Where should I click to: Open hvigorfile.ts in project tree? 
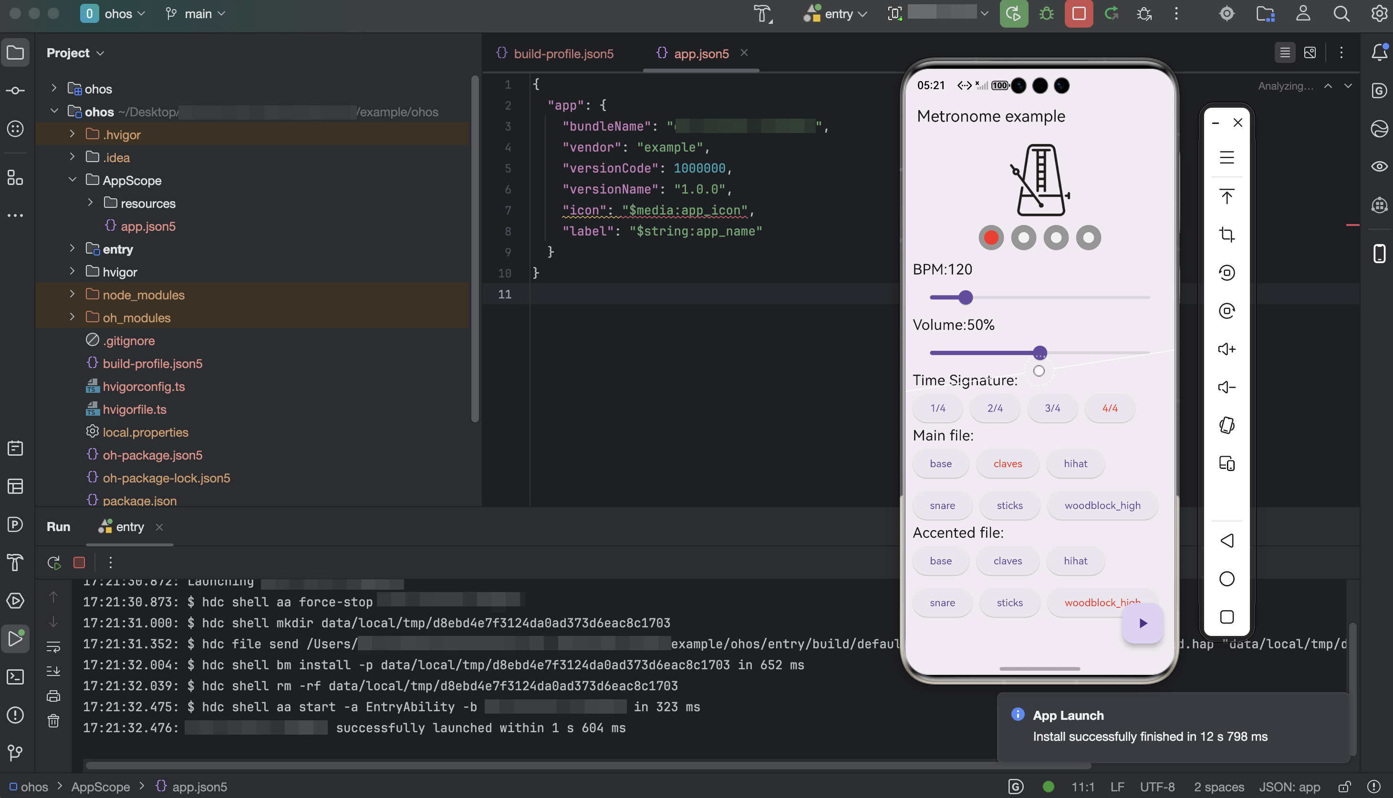click(x=135, y=409)
